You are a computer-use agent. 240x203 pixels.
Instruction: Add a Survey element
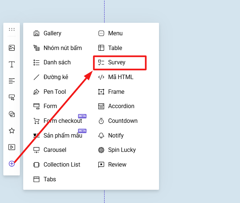click(x=117, y=63)
